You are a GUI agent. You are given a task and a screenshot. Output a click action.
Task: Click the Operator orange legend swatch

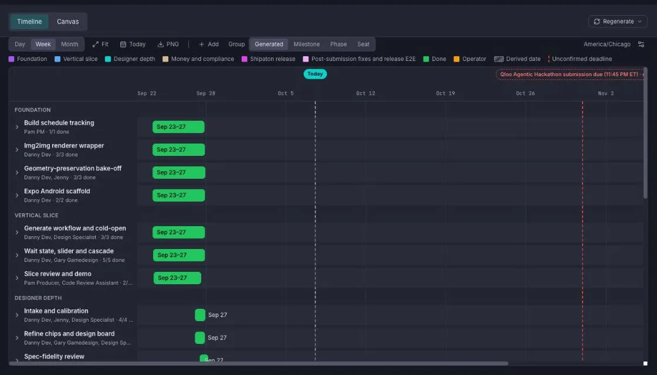click(x=457, y=59)
